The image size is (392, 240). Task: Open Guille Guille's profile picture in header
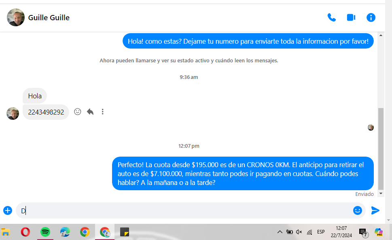pos(16,17)
